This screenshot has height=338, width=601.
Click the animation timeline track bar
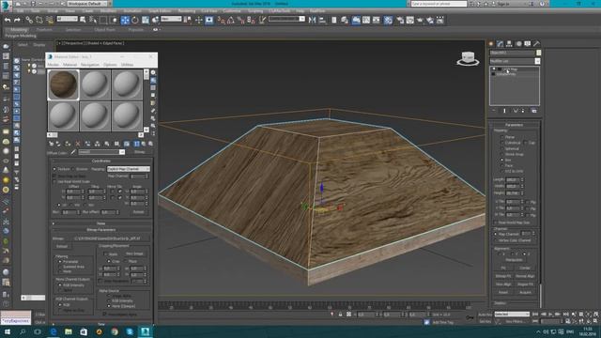[x=315, y=305]
